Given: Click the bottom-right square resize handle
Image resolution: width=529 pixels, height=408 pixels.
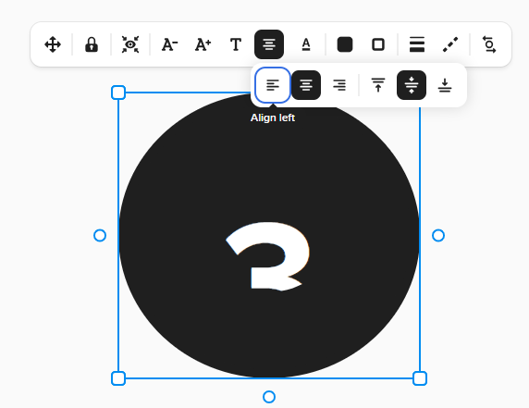Looking at the screenshot, I should (x=420, y=378).
